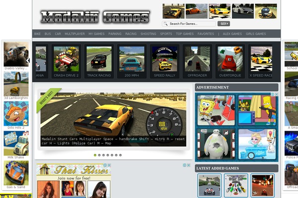Image resolution: width=298 pixels, height=198 pixels.
Task: Click the Baymax ad game
Action: click(216, 144)
